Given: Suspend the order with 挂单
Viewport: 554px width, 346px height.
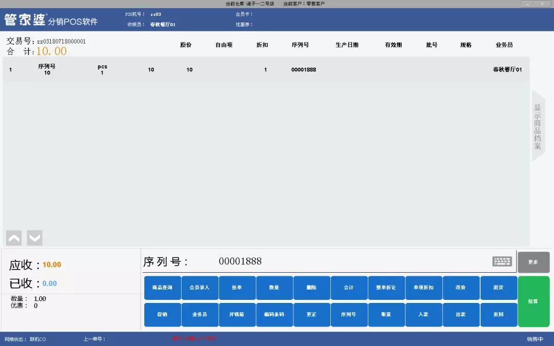Looking at the screenshot, I should pyautogui.click(x=237, y=288).
